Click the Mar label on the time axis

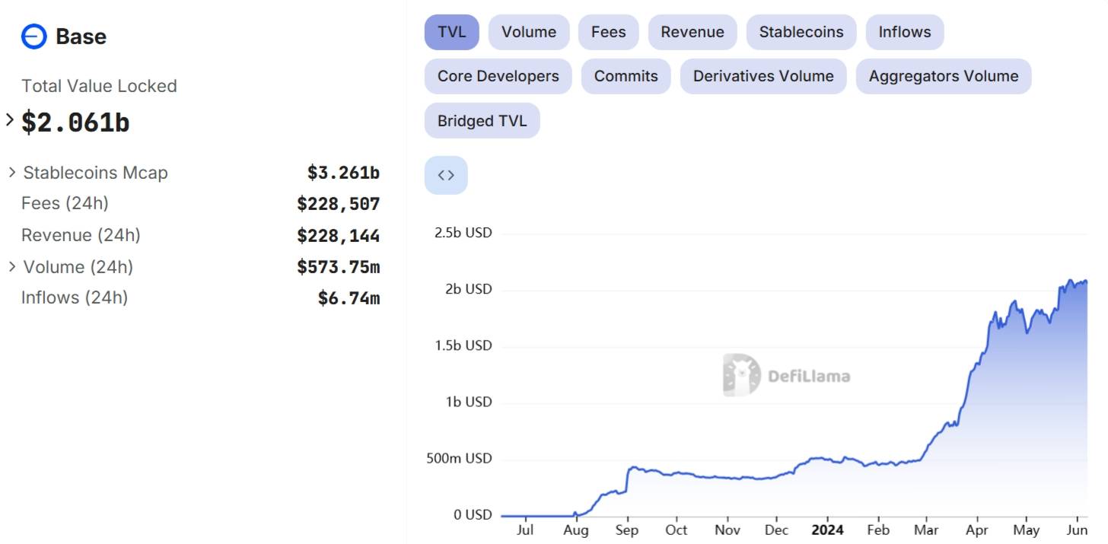coord(926,530)
